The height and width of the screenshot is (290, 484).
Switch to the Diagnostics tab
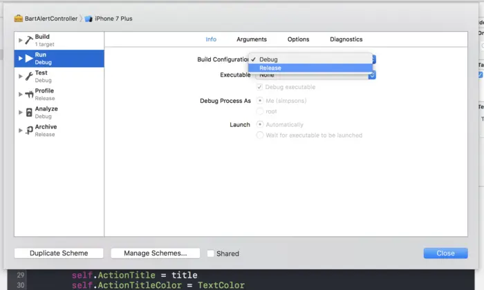coord(346,39)
